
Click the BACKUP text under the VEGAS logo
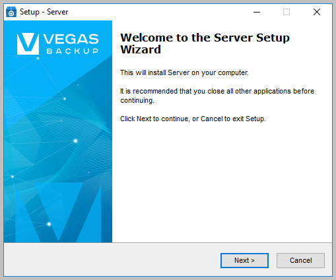pyautogui.click(x=73, y=51)
